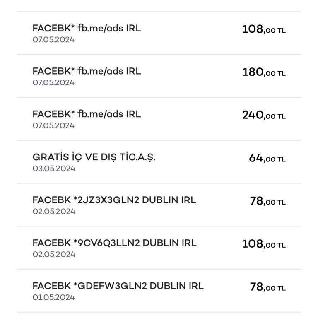This screenshot has height=318, width=318.
Task: Tap the 03.05.2024 date under GRATİS
Action: pos(54,169)
